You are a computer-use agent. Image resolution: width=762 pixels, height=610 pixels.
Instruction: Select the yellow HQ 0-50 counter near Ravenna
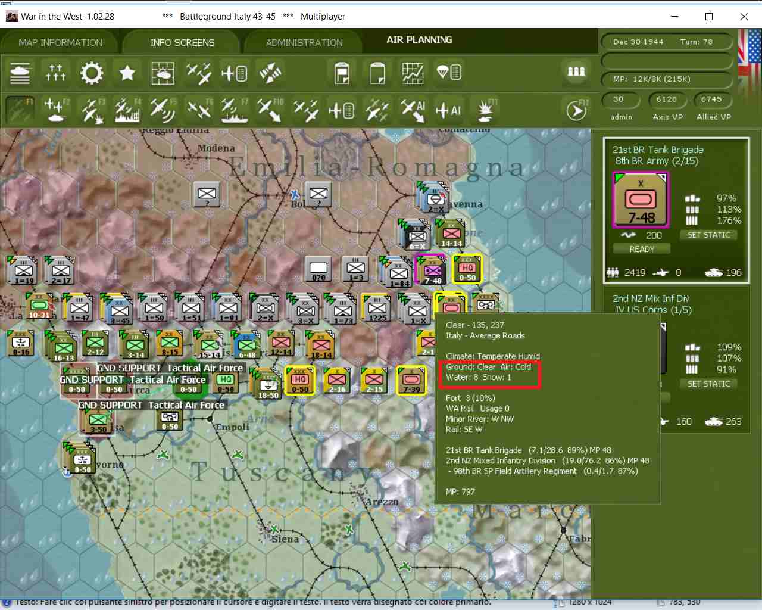point(467,269)
